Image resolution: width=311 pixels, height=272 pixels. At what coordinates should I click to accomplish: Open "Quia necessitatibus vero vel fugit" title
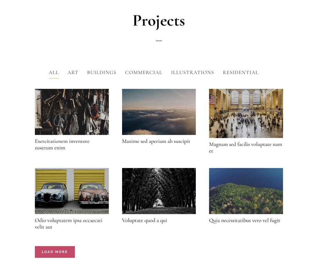(x=244, y=220)
